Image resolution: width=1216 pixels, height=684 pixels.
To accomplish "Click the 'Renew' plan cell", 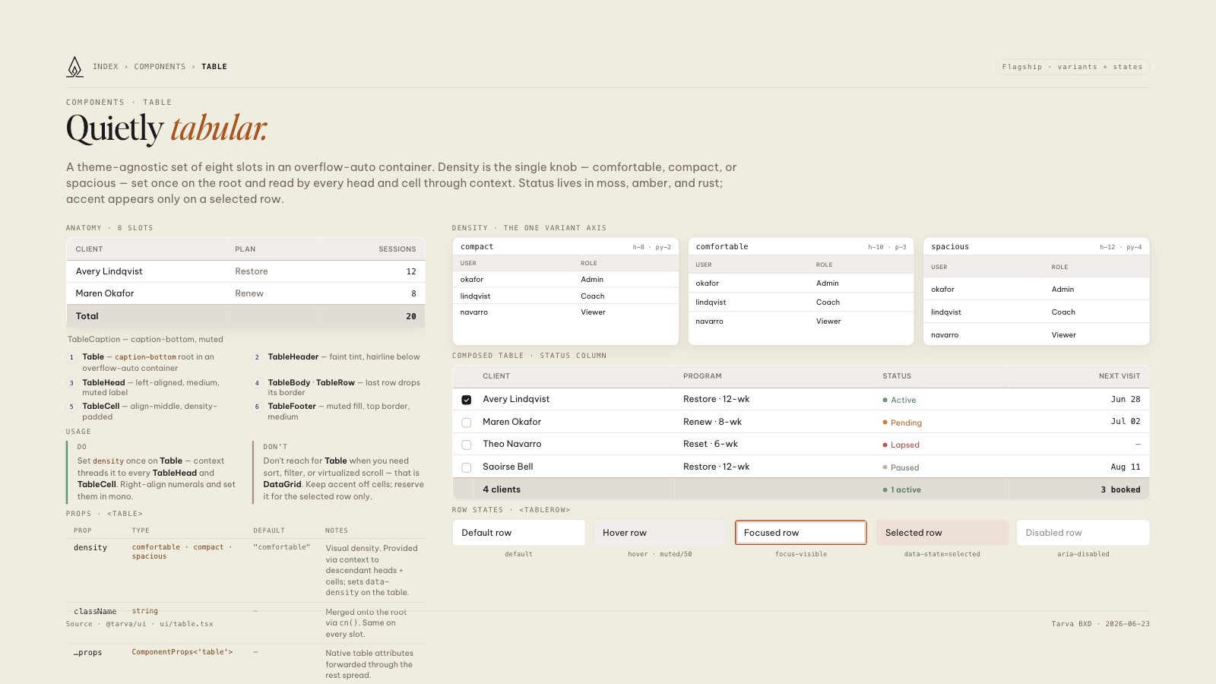I will 249,293.
